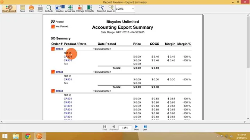Click the $ 6.93 COGS total
This screenshot has height=140, width=250.
[155, 68]
